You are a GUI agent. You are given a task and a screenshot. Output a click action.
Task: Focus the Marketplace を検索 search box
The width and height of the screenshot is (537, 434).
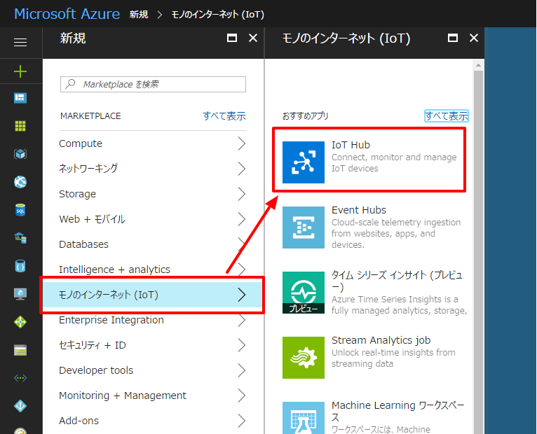pos(153,84)
